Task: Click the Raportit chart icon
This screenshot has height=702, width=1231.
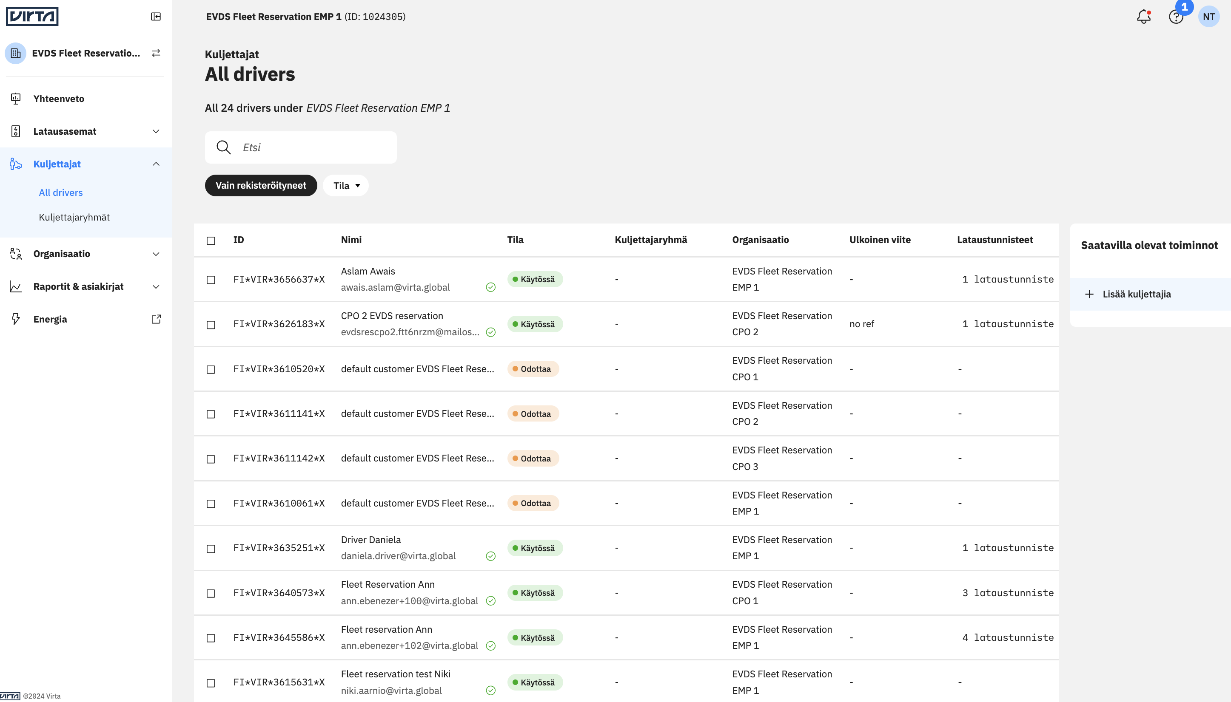Action: pos(15,286)
